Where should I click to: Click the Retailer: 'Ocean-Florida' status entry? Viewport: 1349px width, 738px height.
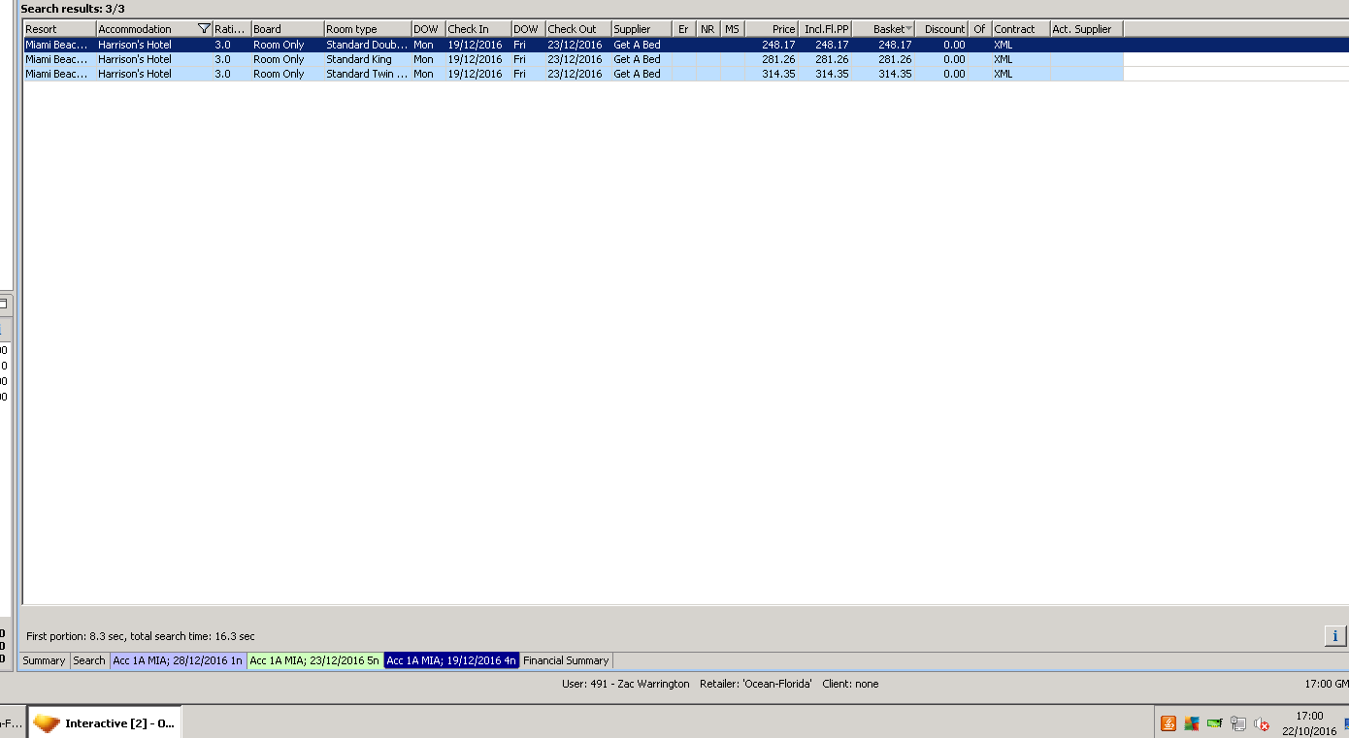[x=755, y=684]
